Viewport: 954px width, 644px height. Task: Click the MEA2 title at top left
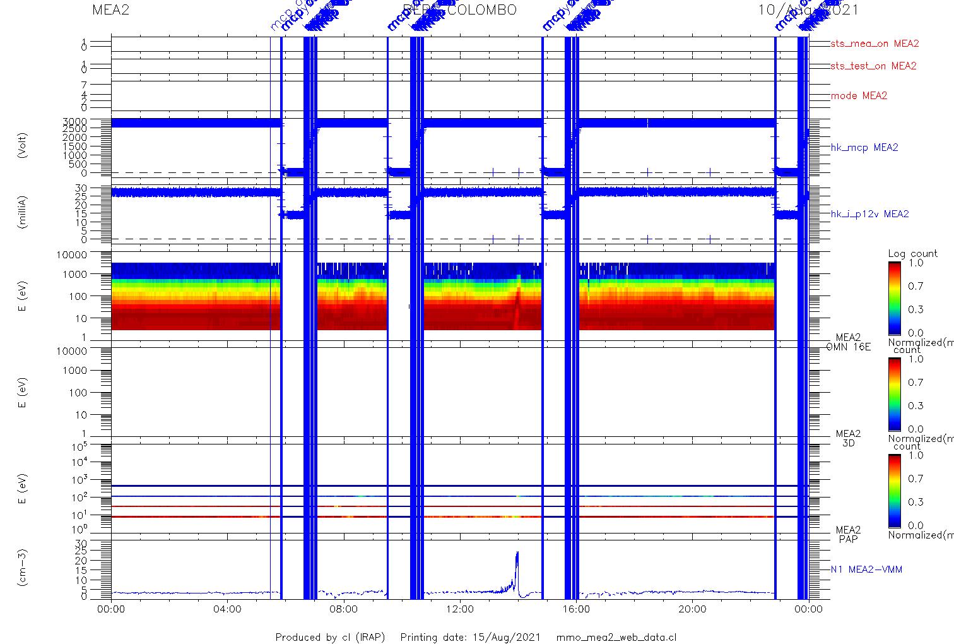click(110, 10)
